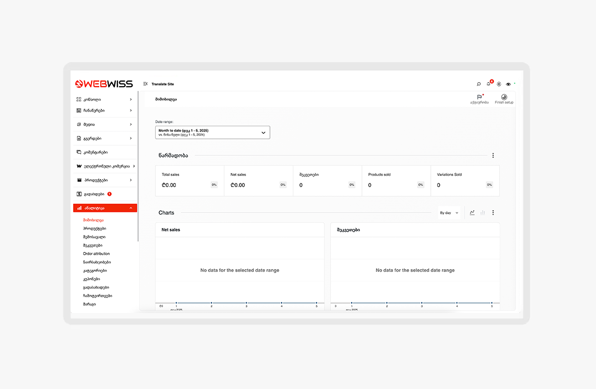Toggle light/dark mode with the sun icon

click(499, 84)
